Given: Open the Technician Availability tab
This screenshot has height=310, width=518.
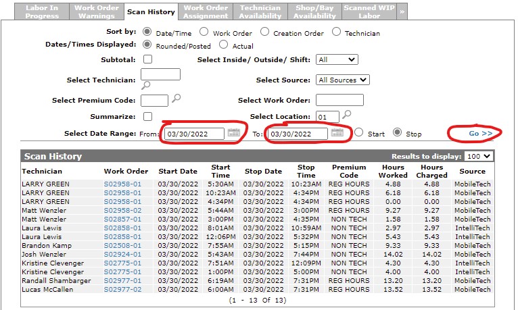Looking at the screenshot, I should (260, 11).
